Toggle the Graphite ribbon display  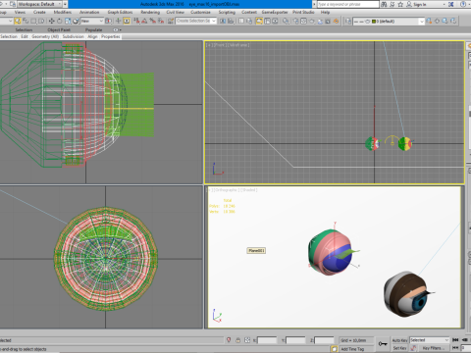(x=259, y=21)
